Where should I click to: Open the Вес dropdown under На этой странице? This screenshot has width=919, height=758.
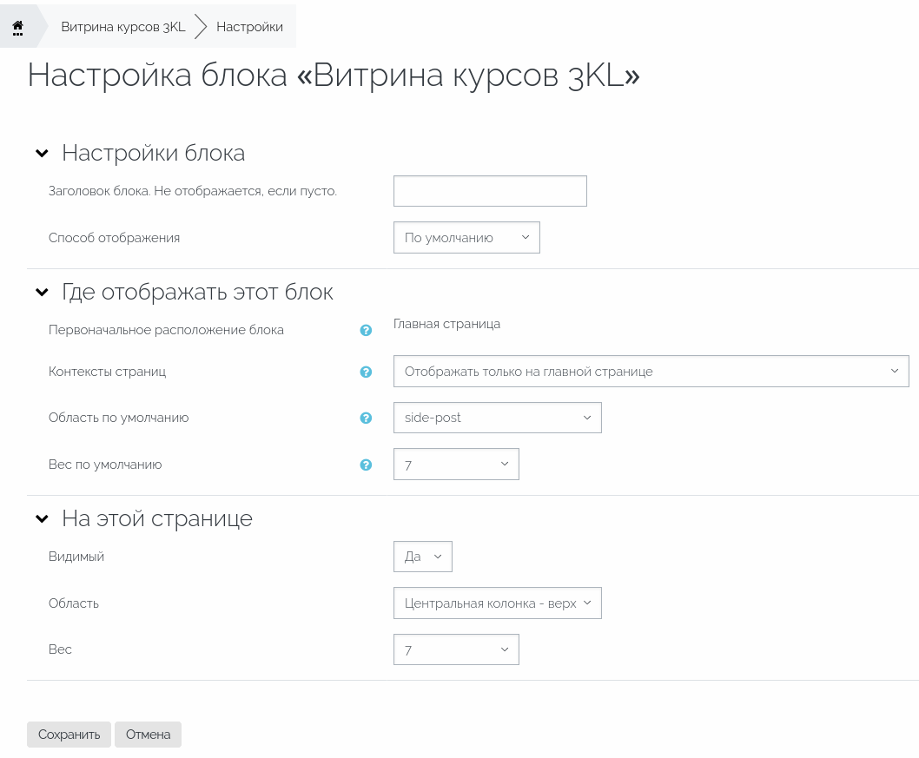click(456, 649)
